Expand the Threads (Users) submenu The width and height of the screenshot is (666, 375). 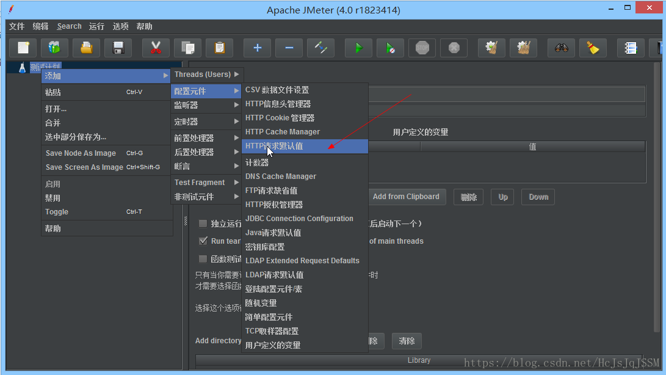click(207, 75)
